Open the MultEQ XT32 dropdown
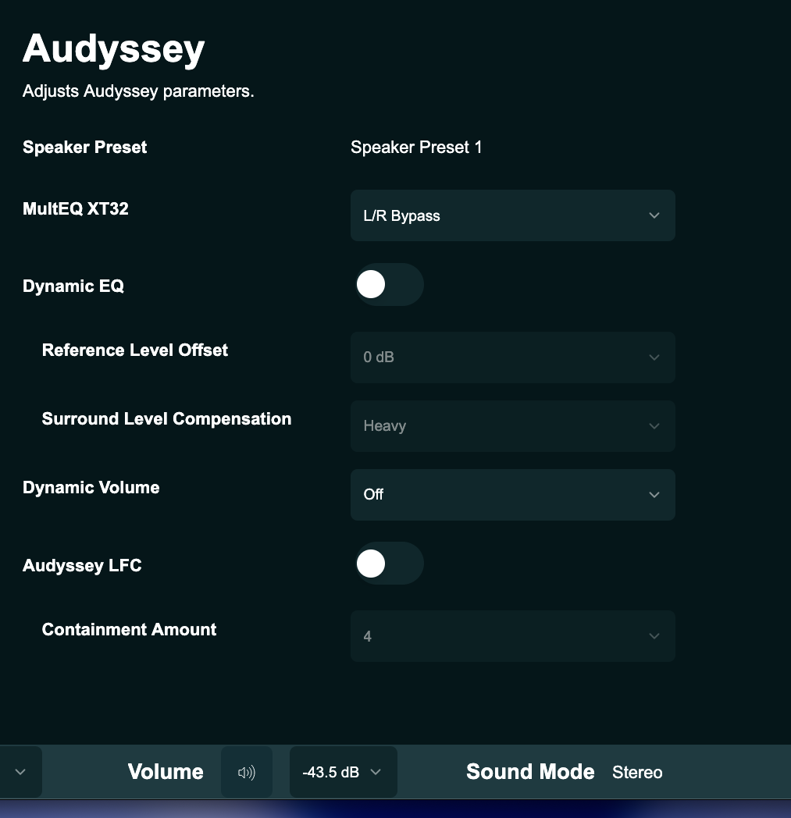791x818 pixels. pos(513,215)
